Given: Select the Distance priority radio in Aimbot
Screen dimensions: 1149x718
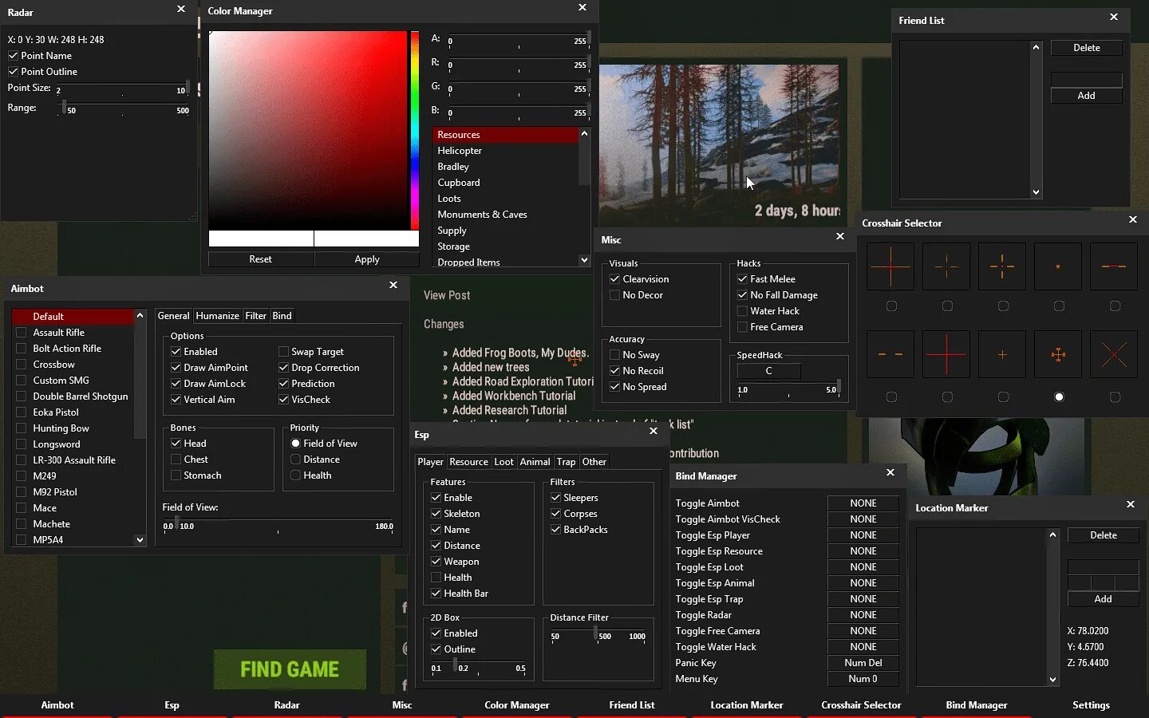Looking at the screenshot, I should [295, 460].
